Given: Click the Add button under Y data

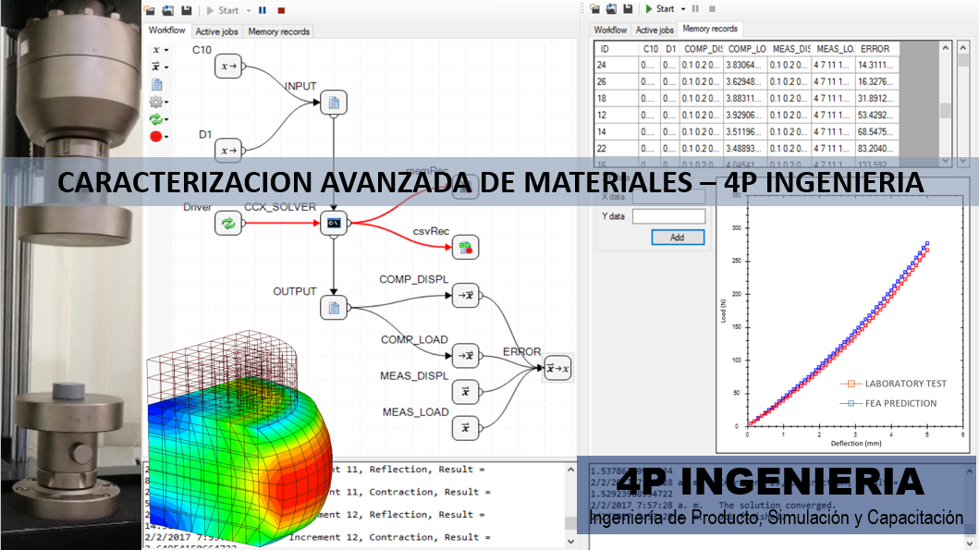Looking at the screenshot, I should (x=678, y=238).
